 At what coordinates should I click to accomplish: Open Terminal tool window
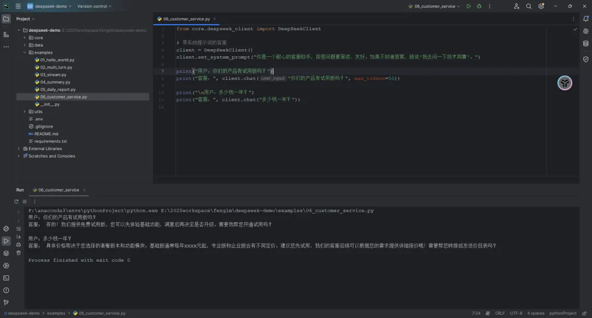point(6,278)
